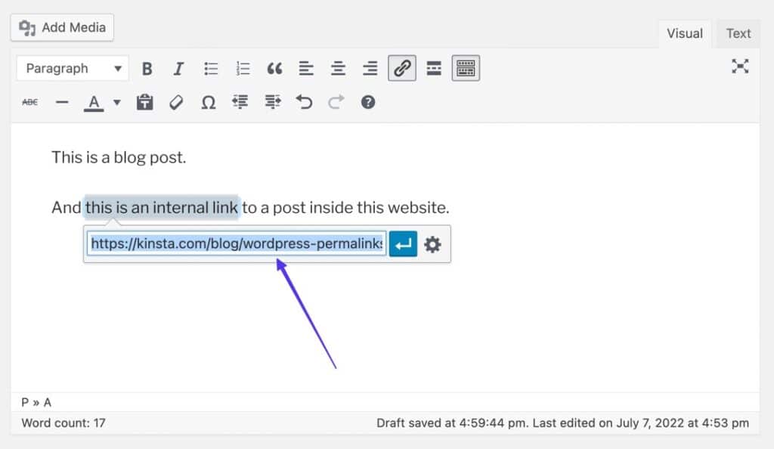Expand the toolbar toggle
The image size is (774, 449).
pos(465,68)
